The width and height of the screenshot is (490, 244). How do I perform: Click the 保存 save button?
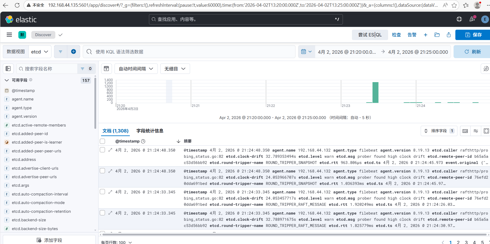473,35
